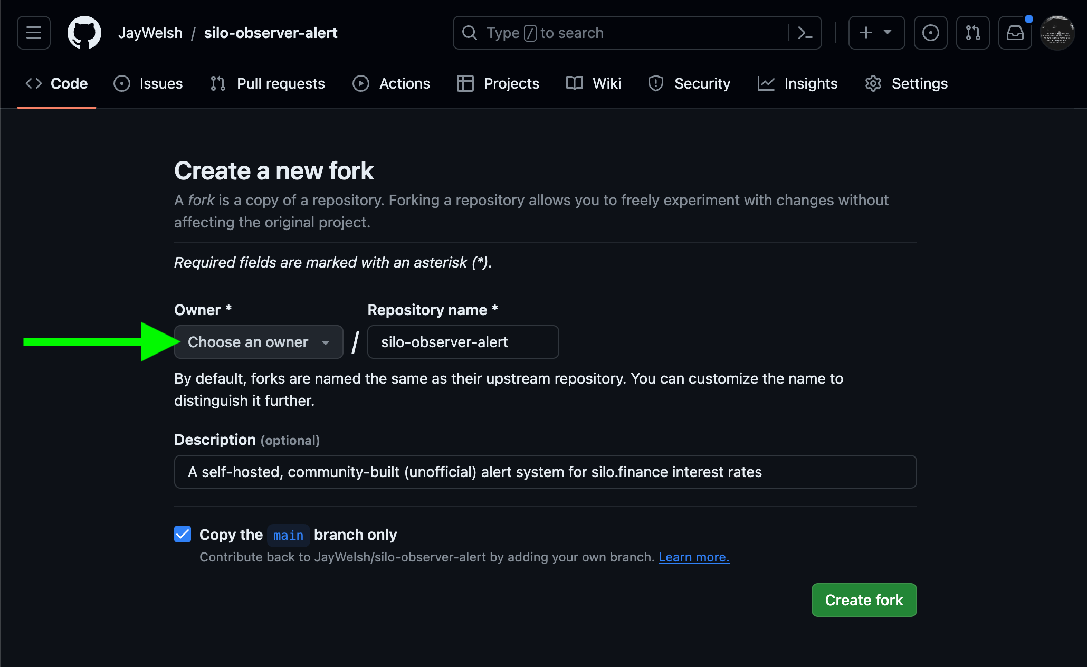Switch to the Code tab
Image resolution: width=1087 pixels, height=667 pixels.
(x=56, y=83)
